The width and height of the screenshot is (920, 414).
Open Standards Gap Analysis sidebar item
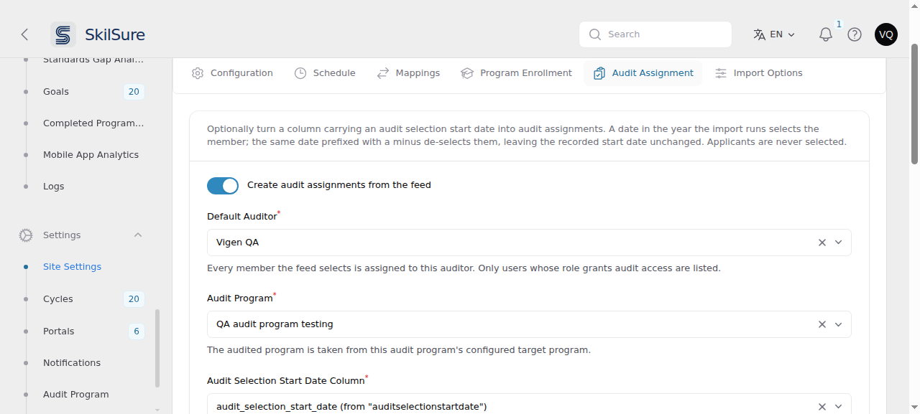[x=93, y=60]
